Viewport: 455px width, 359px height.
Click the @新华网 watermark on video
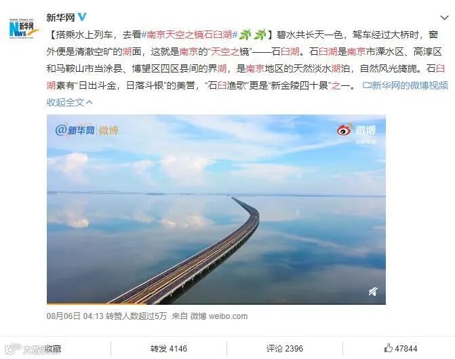(x=87, y=130)
